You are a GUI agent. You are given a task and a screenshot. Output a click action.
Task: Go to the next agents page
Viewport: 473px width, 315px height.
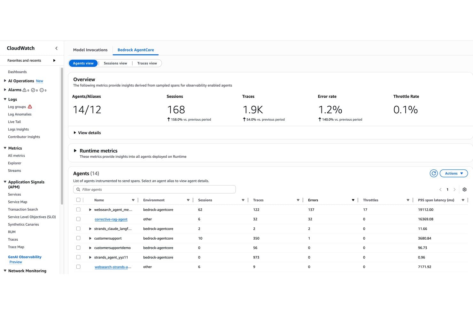(454, 190)
